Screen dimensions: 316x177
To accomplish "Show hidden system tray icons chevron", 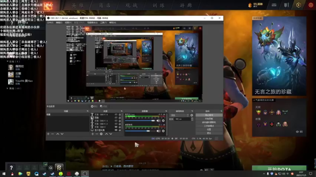I will pos(264,174).
